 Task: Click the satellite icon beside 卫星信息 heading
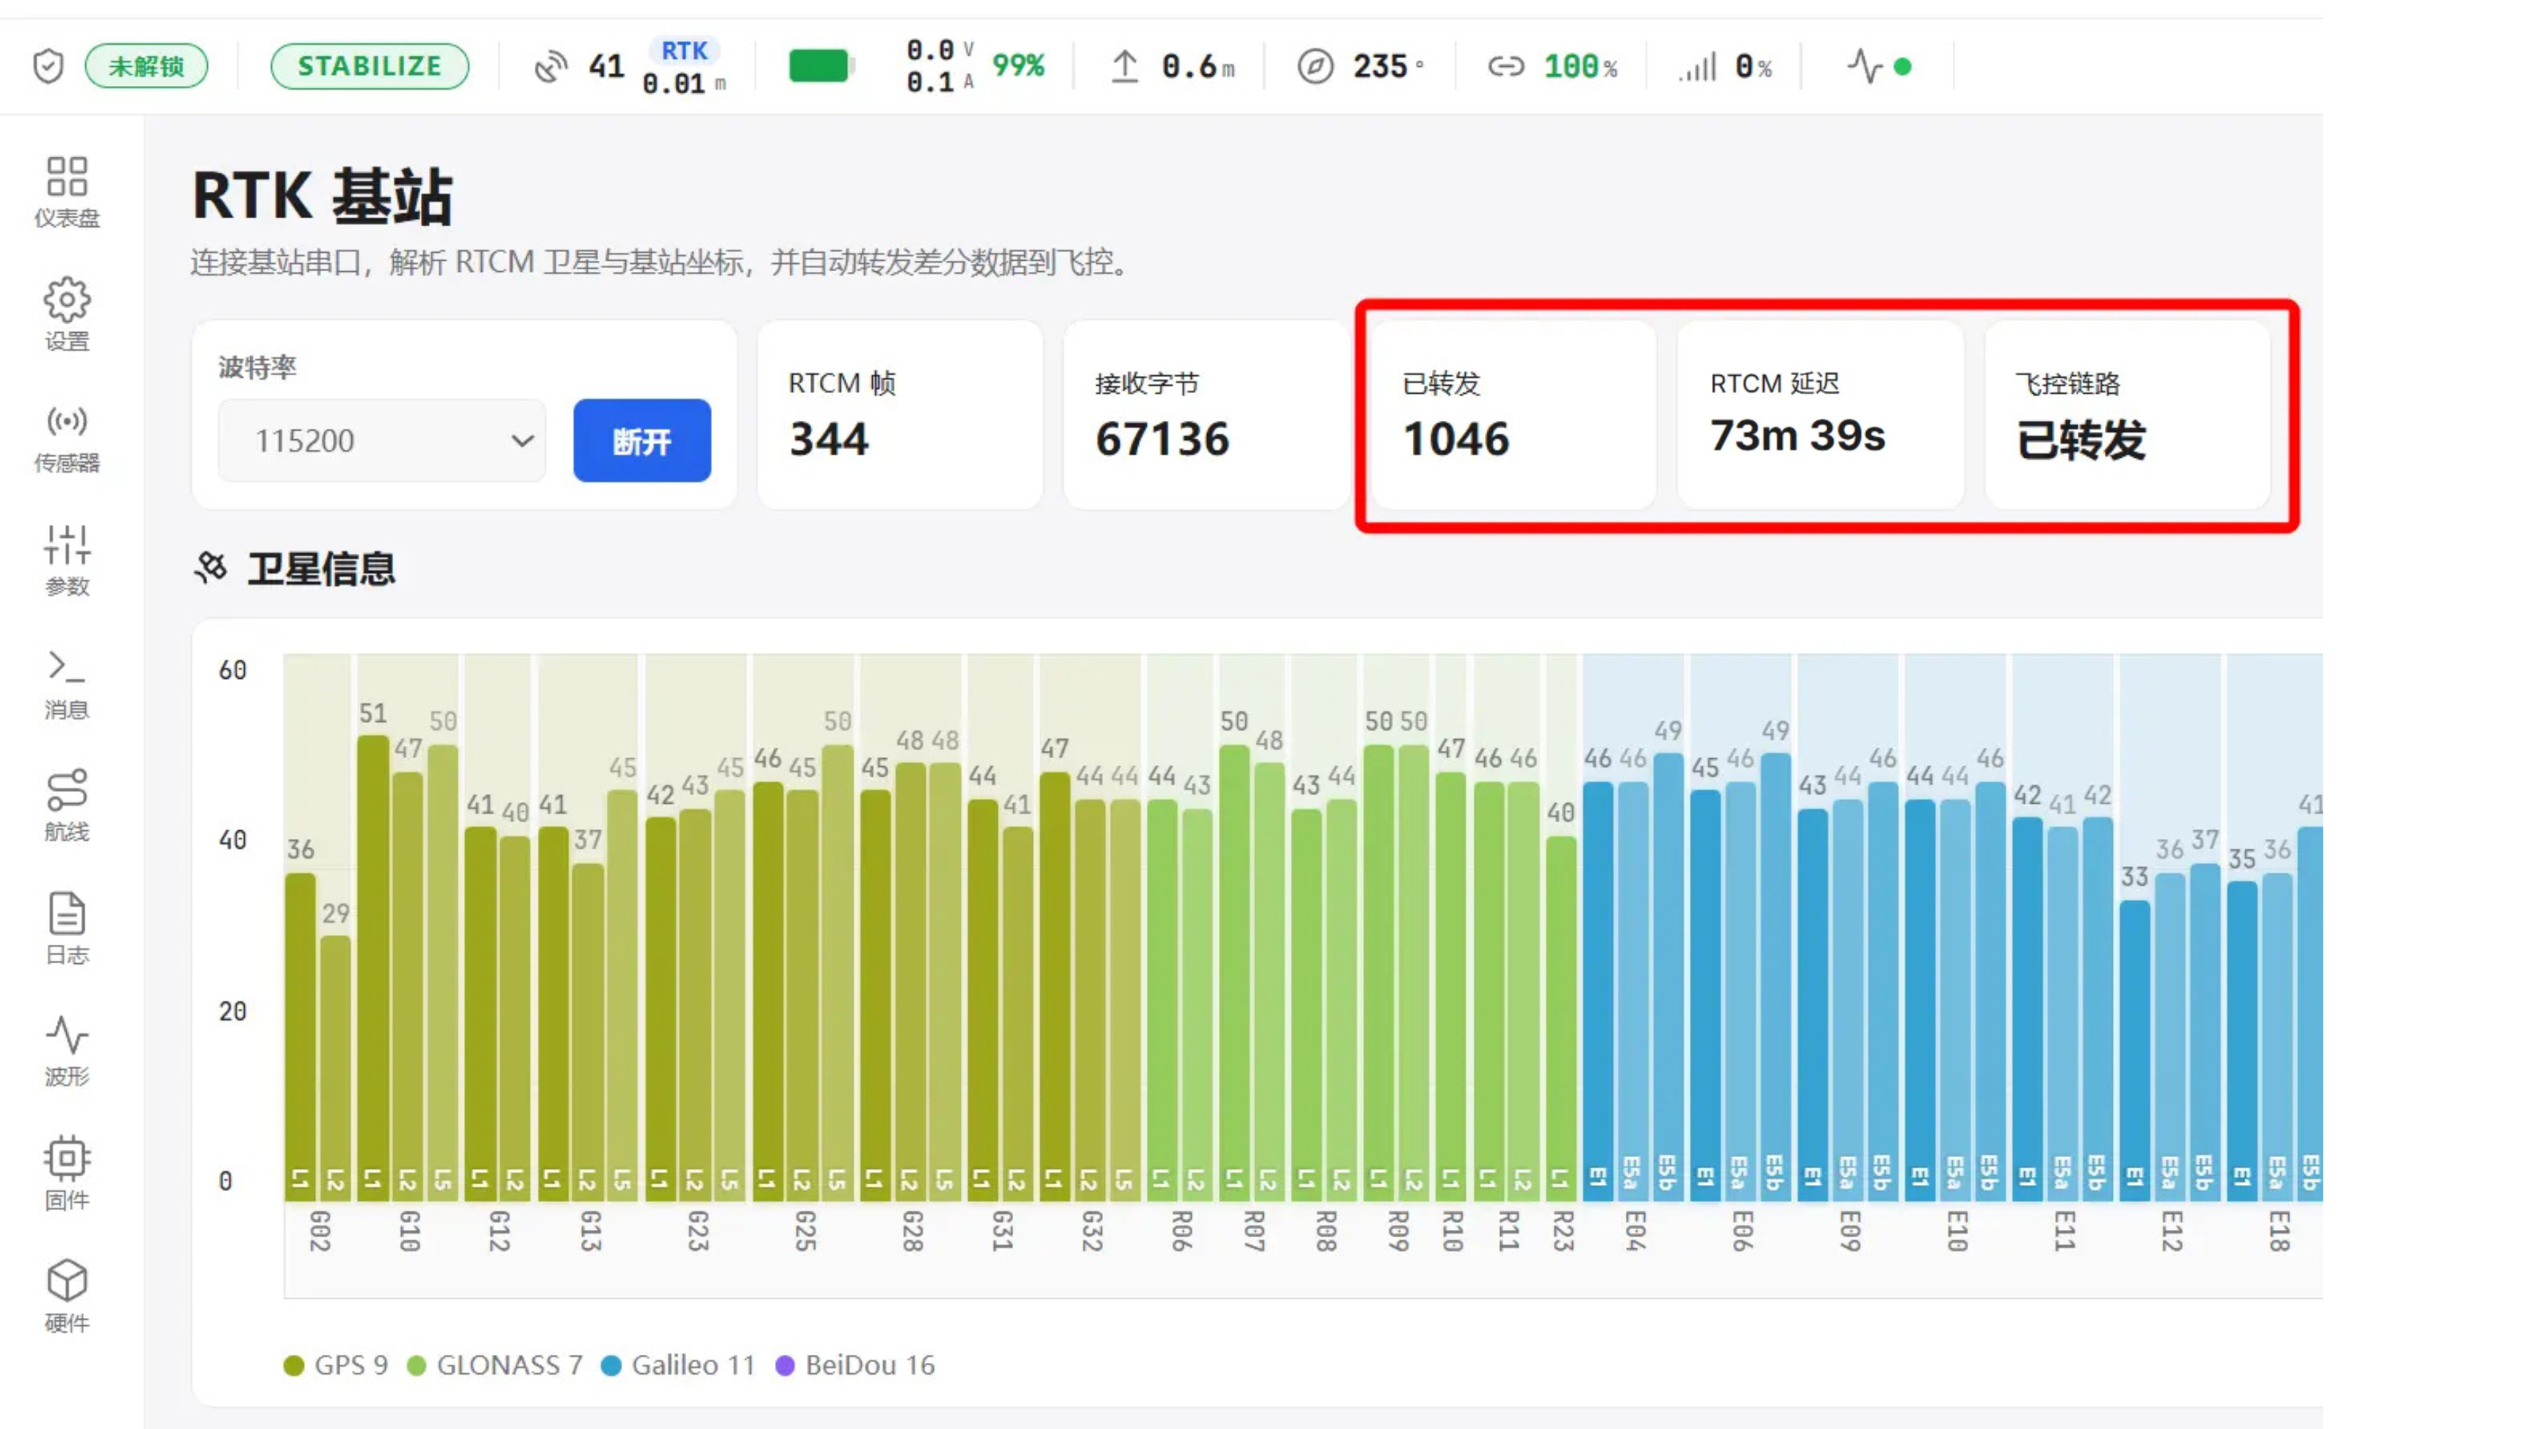210,567
